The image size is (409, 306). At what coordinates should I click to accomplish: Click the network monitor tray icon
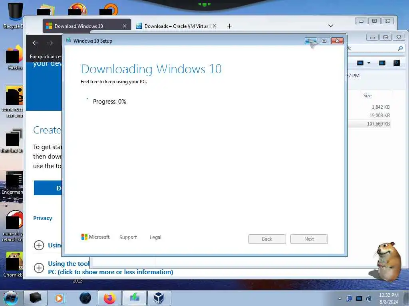click(x=359, y=298)
